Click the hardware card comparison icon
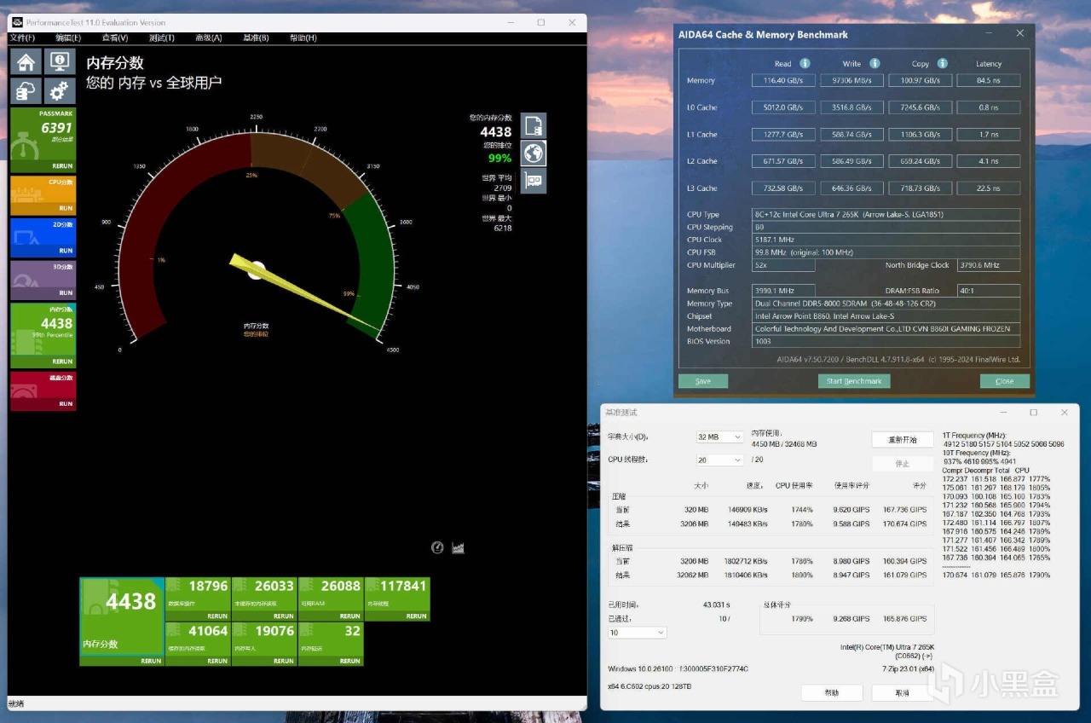 pyautogui.click(x=534, y=181)
